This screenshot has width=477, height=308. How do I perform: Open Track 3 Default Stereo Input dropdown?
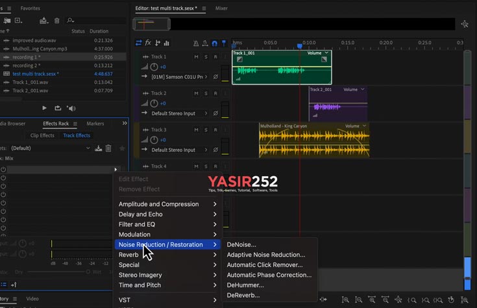(x=179, y=150)
